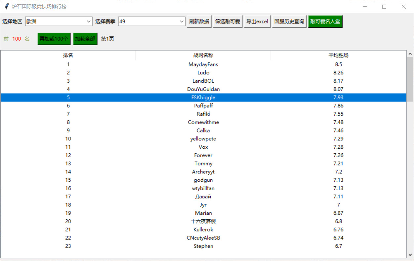Minimize the 炉石国际服竞技场排行榜 window
Viewport: 414px width, 261px height.
(x=365, y=6)
